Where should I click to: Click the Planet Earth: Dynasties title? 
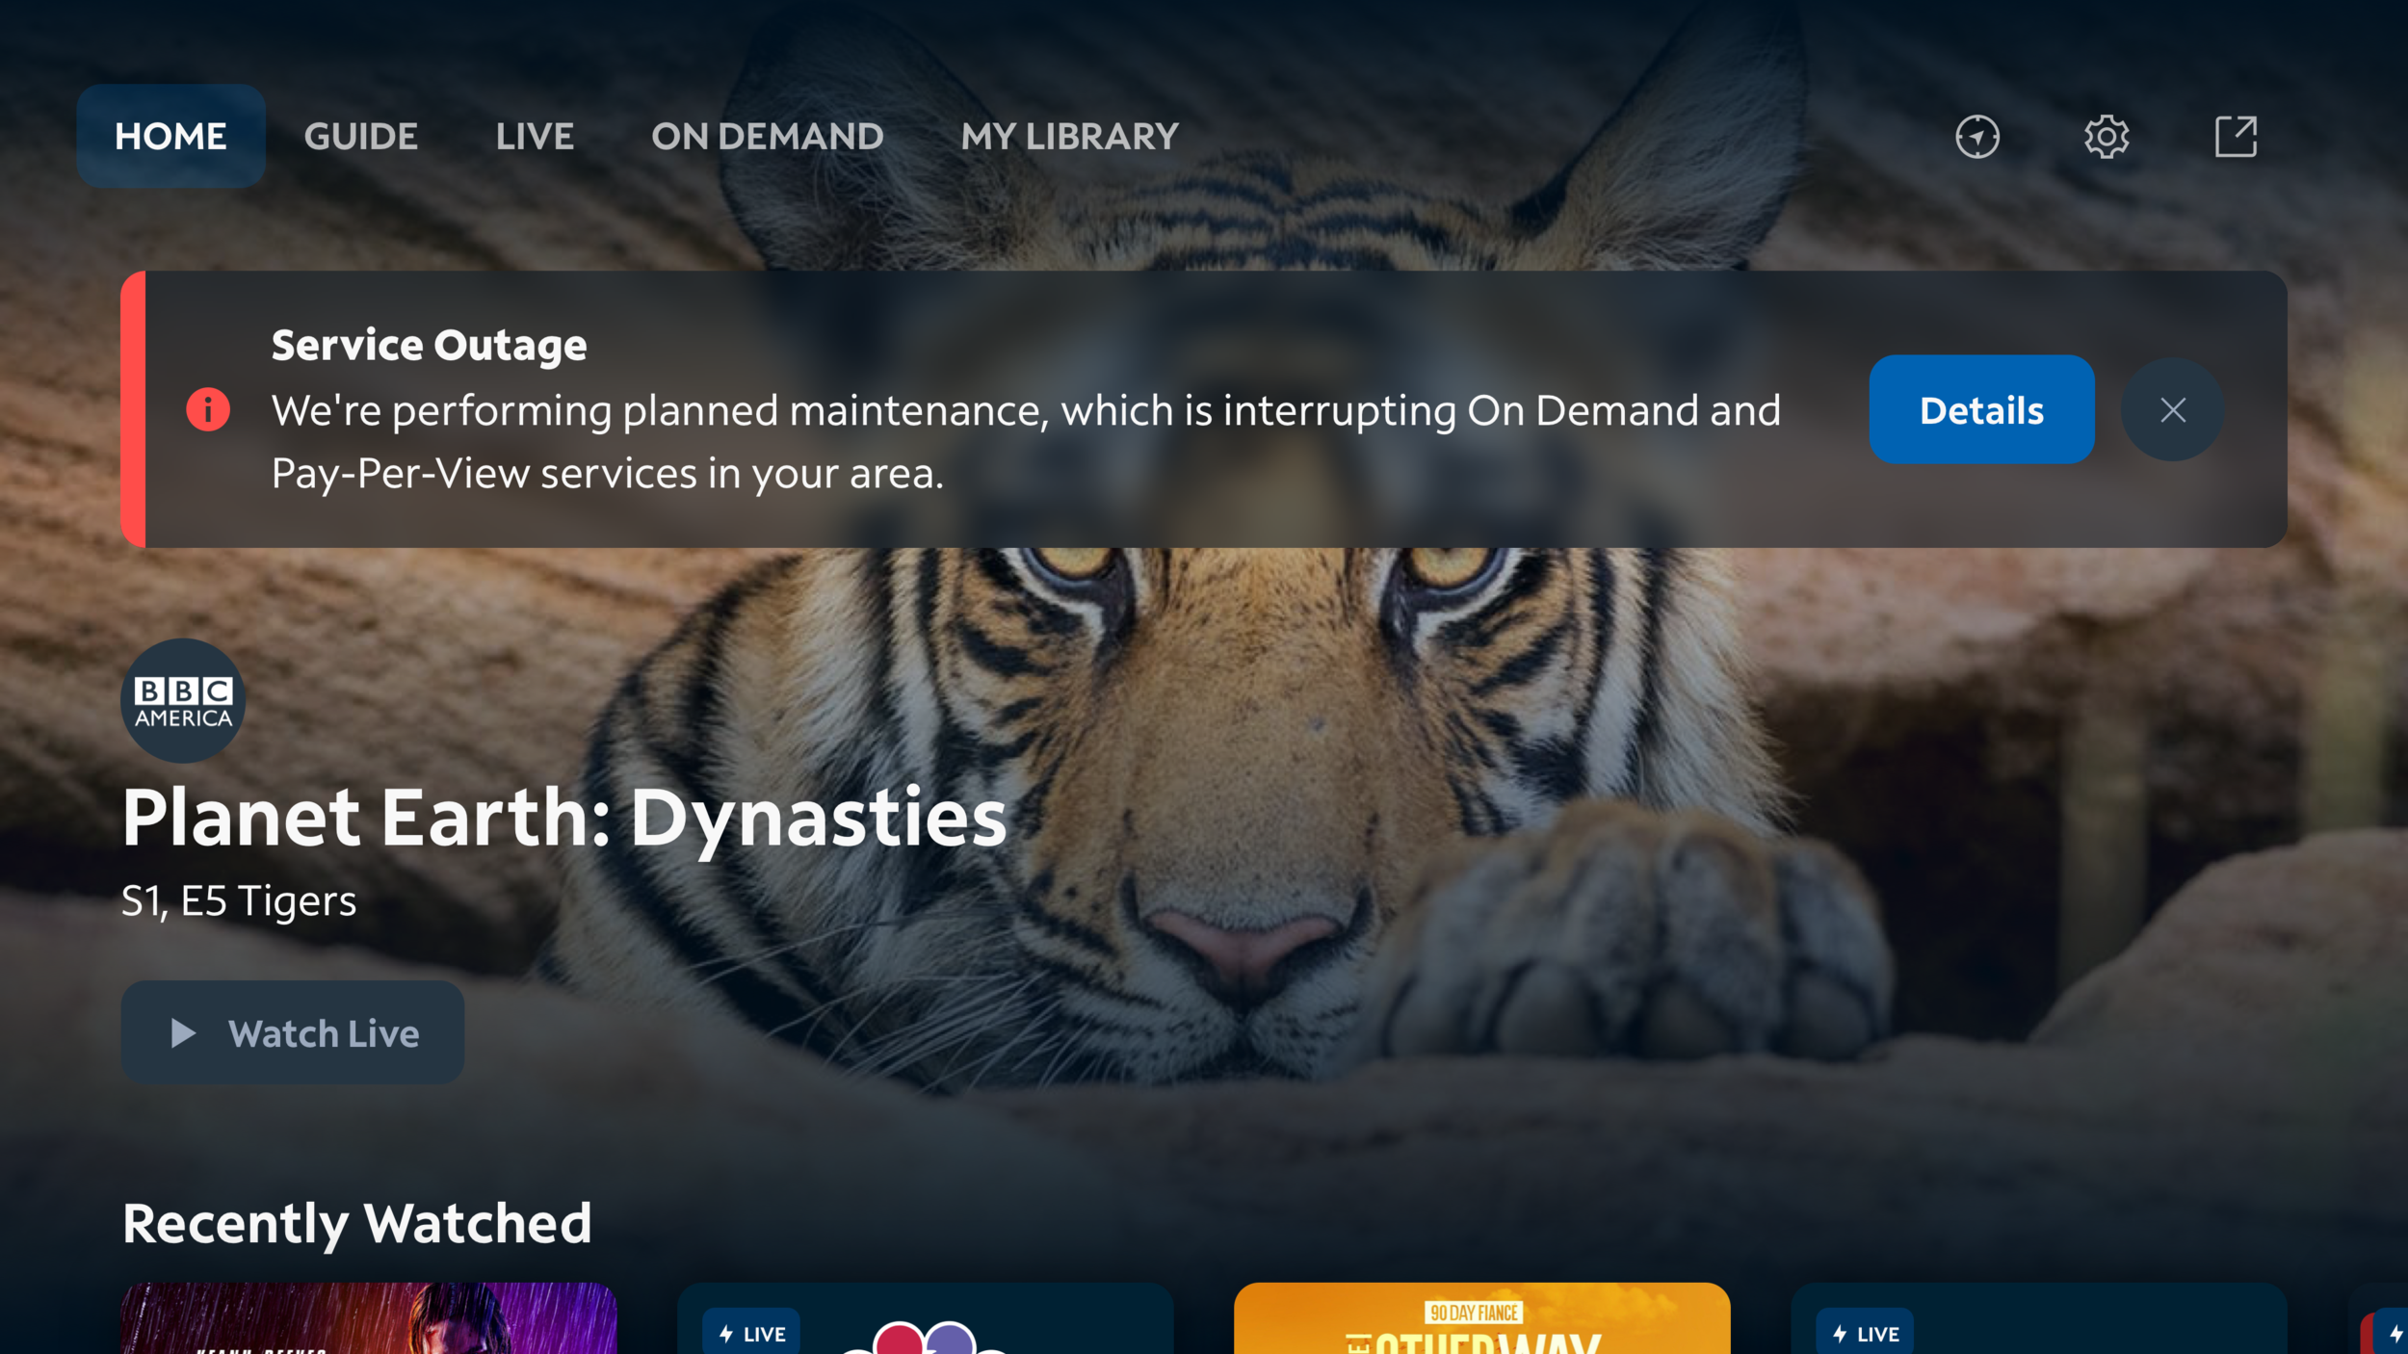click(x=563, y=818)
